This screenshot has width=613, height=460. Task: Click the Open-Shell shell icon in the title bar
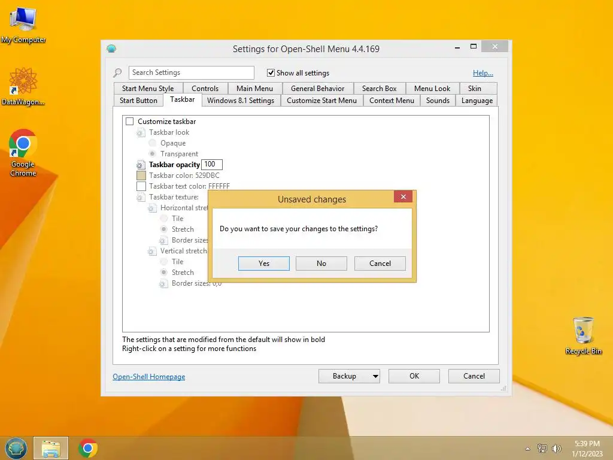(111, 49)
